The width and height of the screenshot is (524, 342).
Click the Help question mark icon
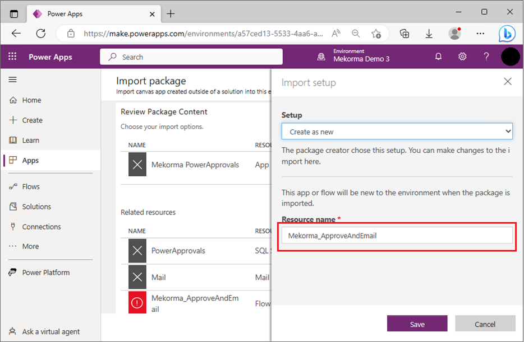[x=486, y=57]
